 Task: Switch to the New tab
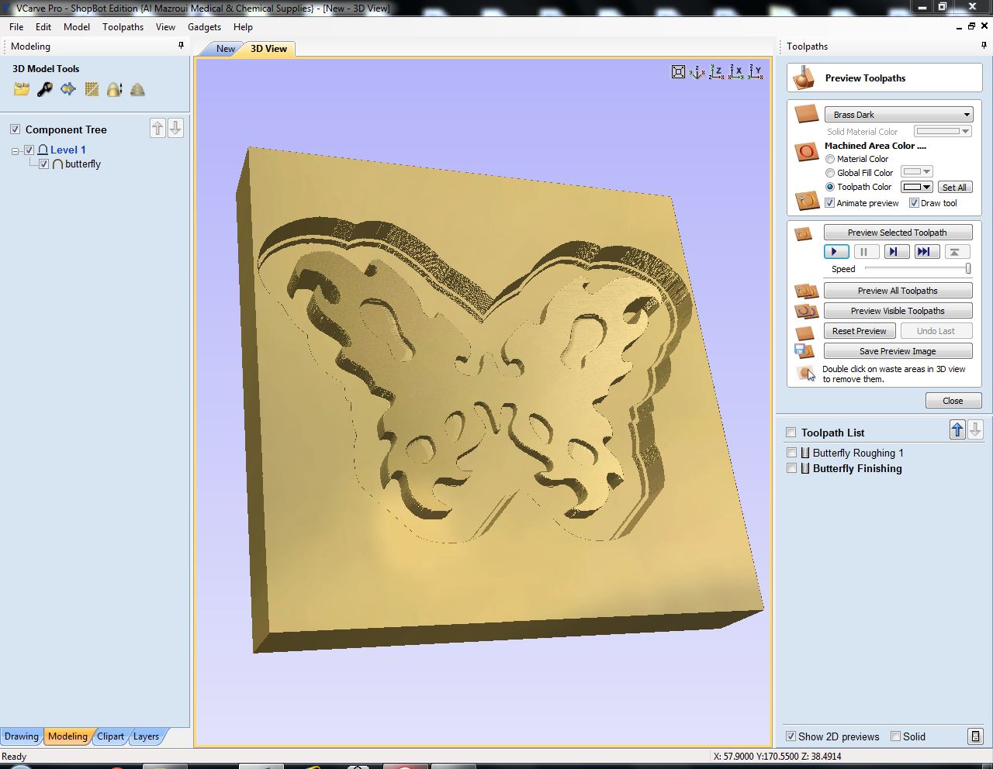pyautogui.click(x=225, y=48)
